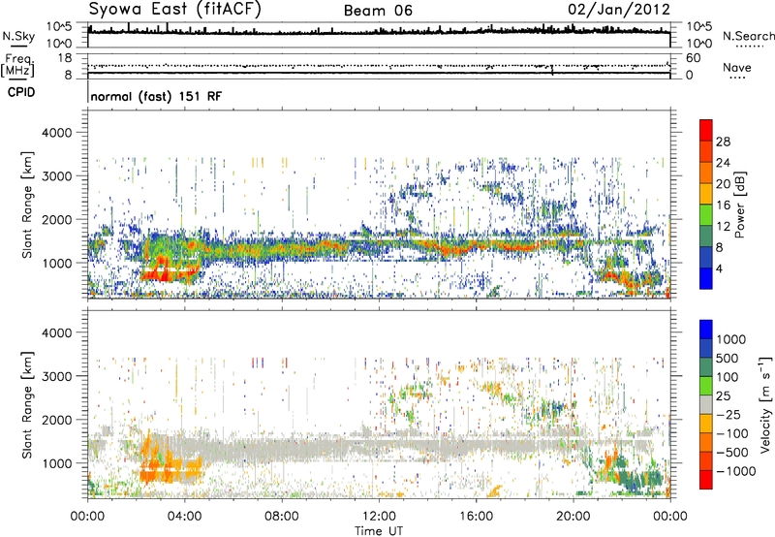Screen dimensions: 775x537
Task: Click the '20:00' time axis label
Action: coord(573,517)
